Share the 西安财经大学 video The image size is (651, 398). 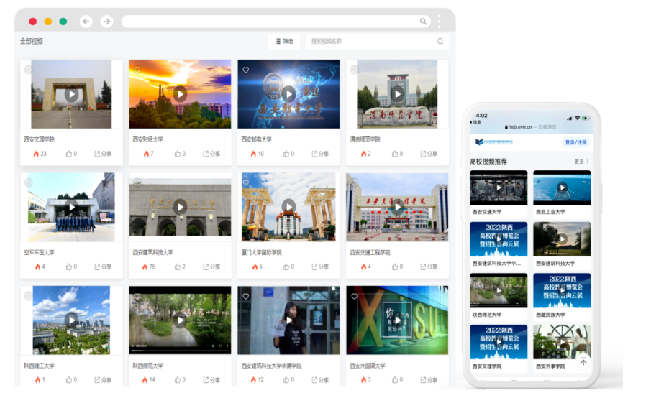211,154
